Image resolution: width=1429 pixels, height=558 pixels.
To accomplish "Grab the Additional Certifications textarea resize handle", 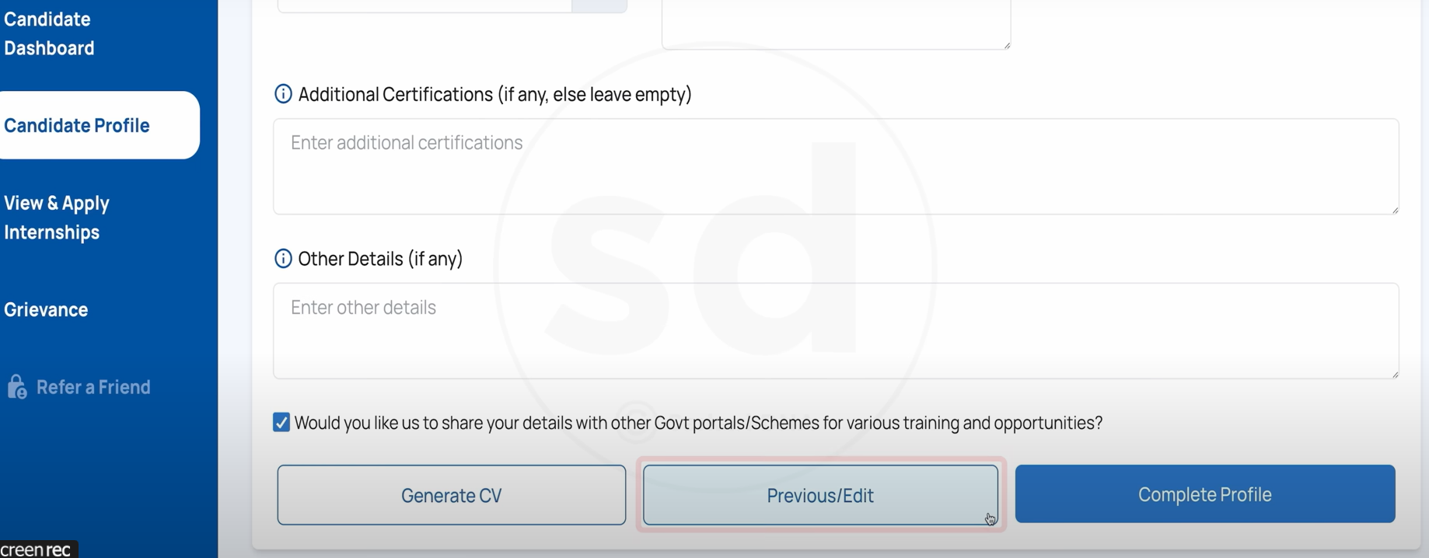I will click(x=1395, y=210).
